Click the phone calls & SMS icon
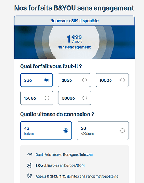The image size is (144, 183). (29, 176)
